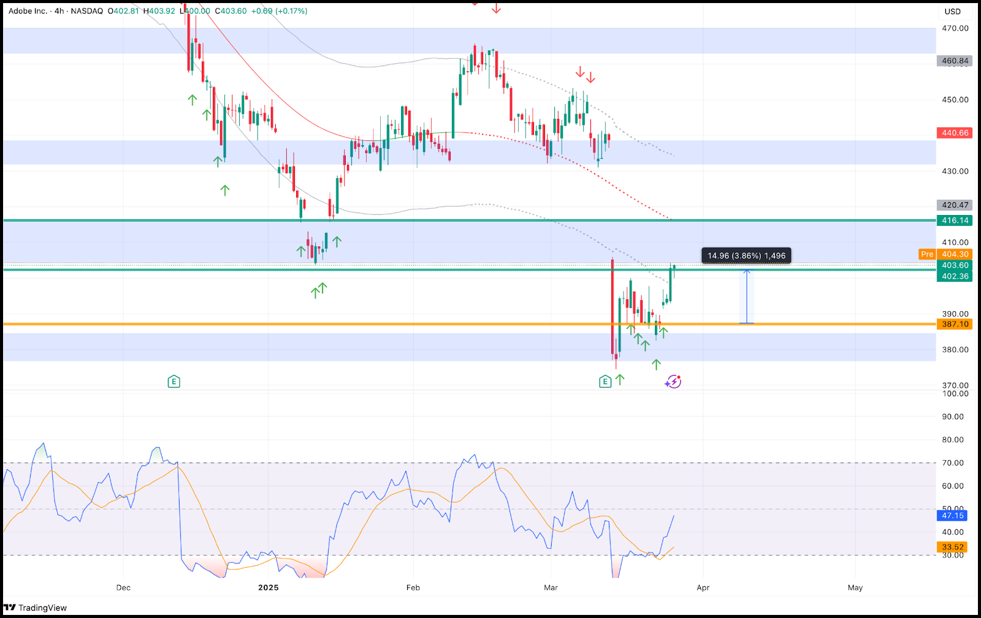Click the 370.00 tick on the price axis
Image resolution: width=981 pixels, height=618 pixels.
[955, 385]
